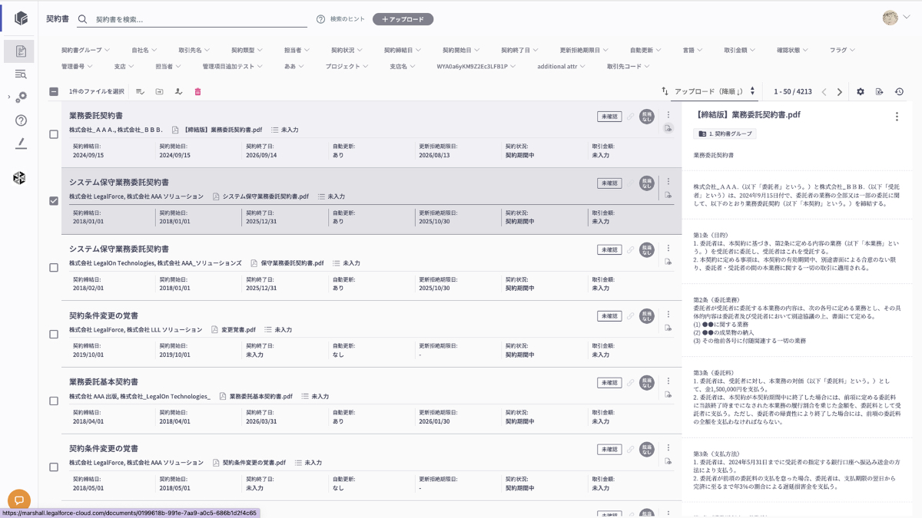The height and width of the screenshot is (518, 922).
Task: Expand the 契約書グループ filter dropdown
Action: (x=85, y=50)
